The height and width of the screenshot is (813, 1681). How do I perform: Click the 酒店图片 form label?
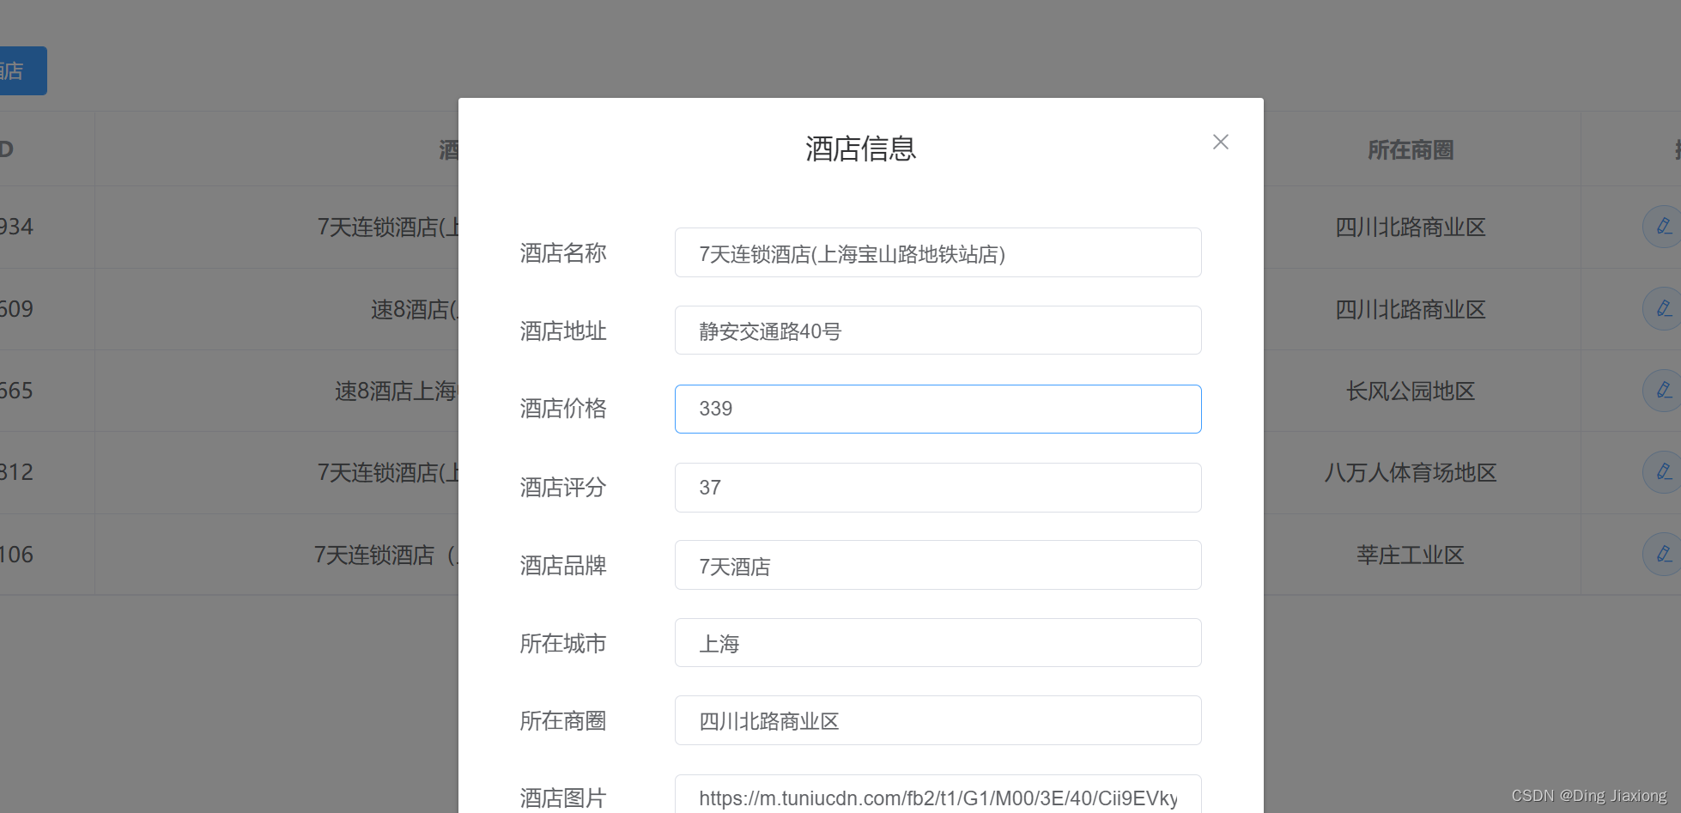tap(563, 798)
